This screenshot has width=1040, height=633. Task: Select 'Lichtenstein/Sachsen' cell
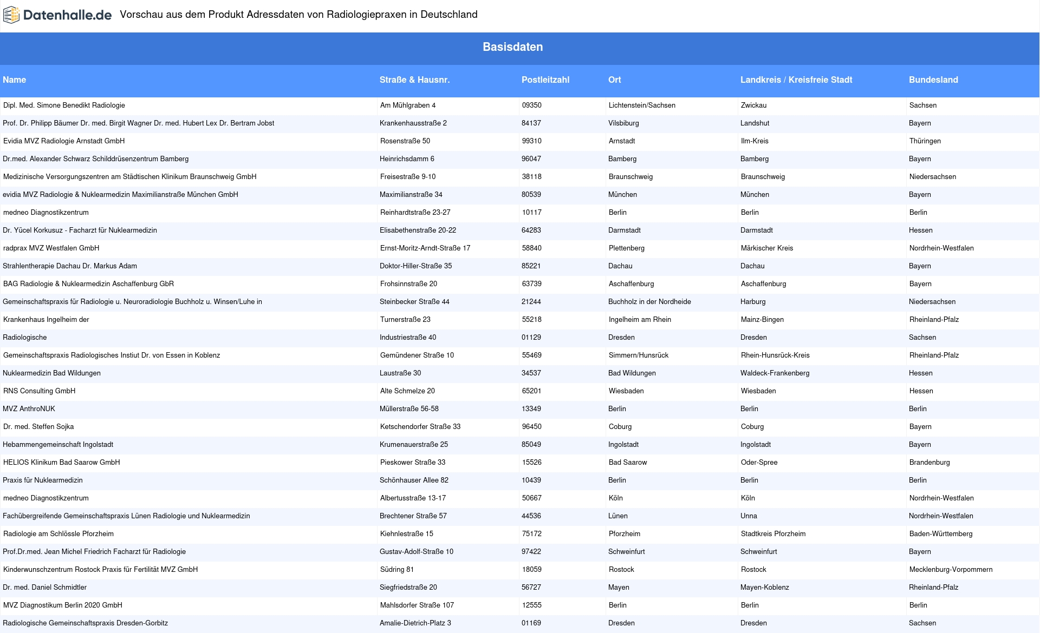click(642, 105)
